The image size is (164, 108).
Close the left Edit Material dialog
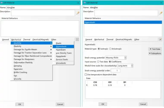click(78, 3)
